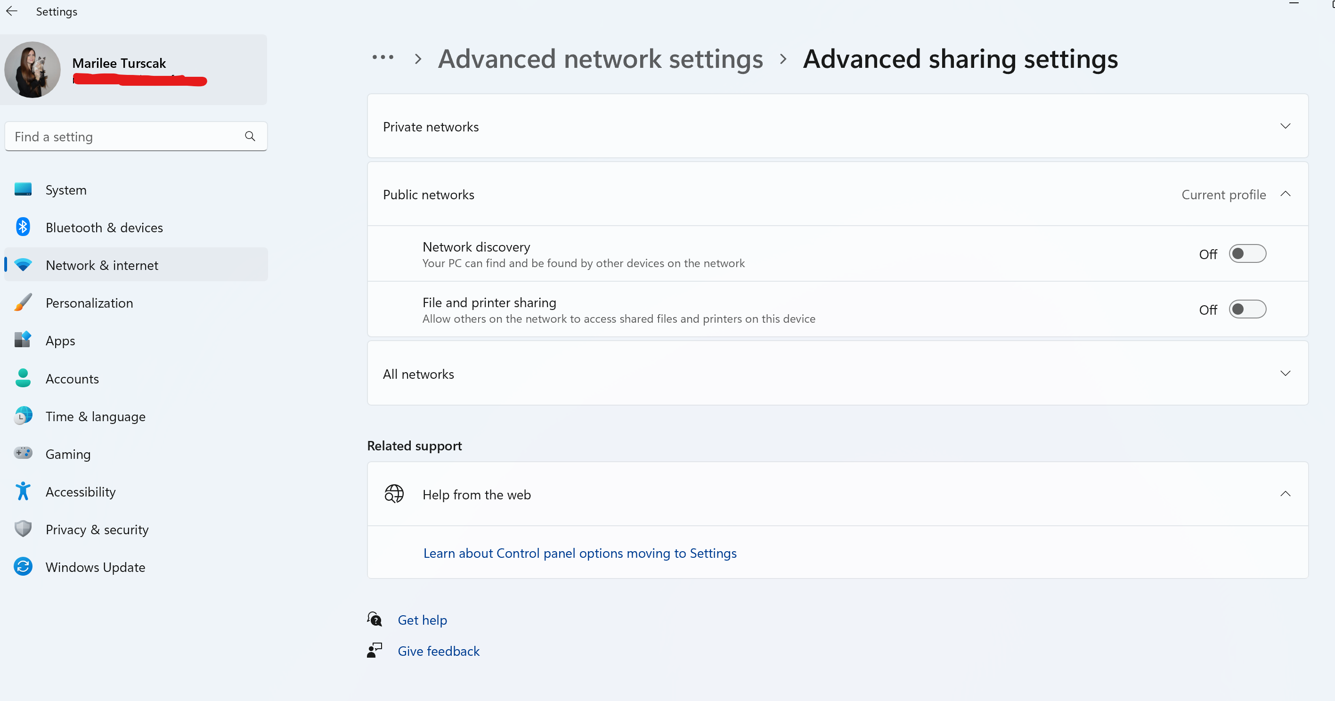The width and height of the screenshot is (1335, 701).
Task: Open Privacy & security settings
Action: click(23, 529)
